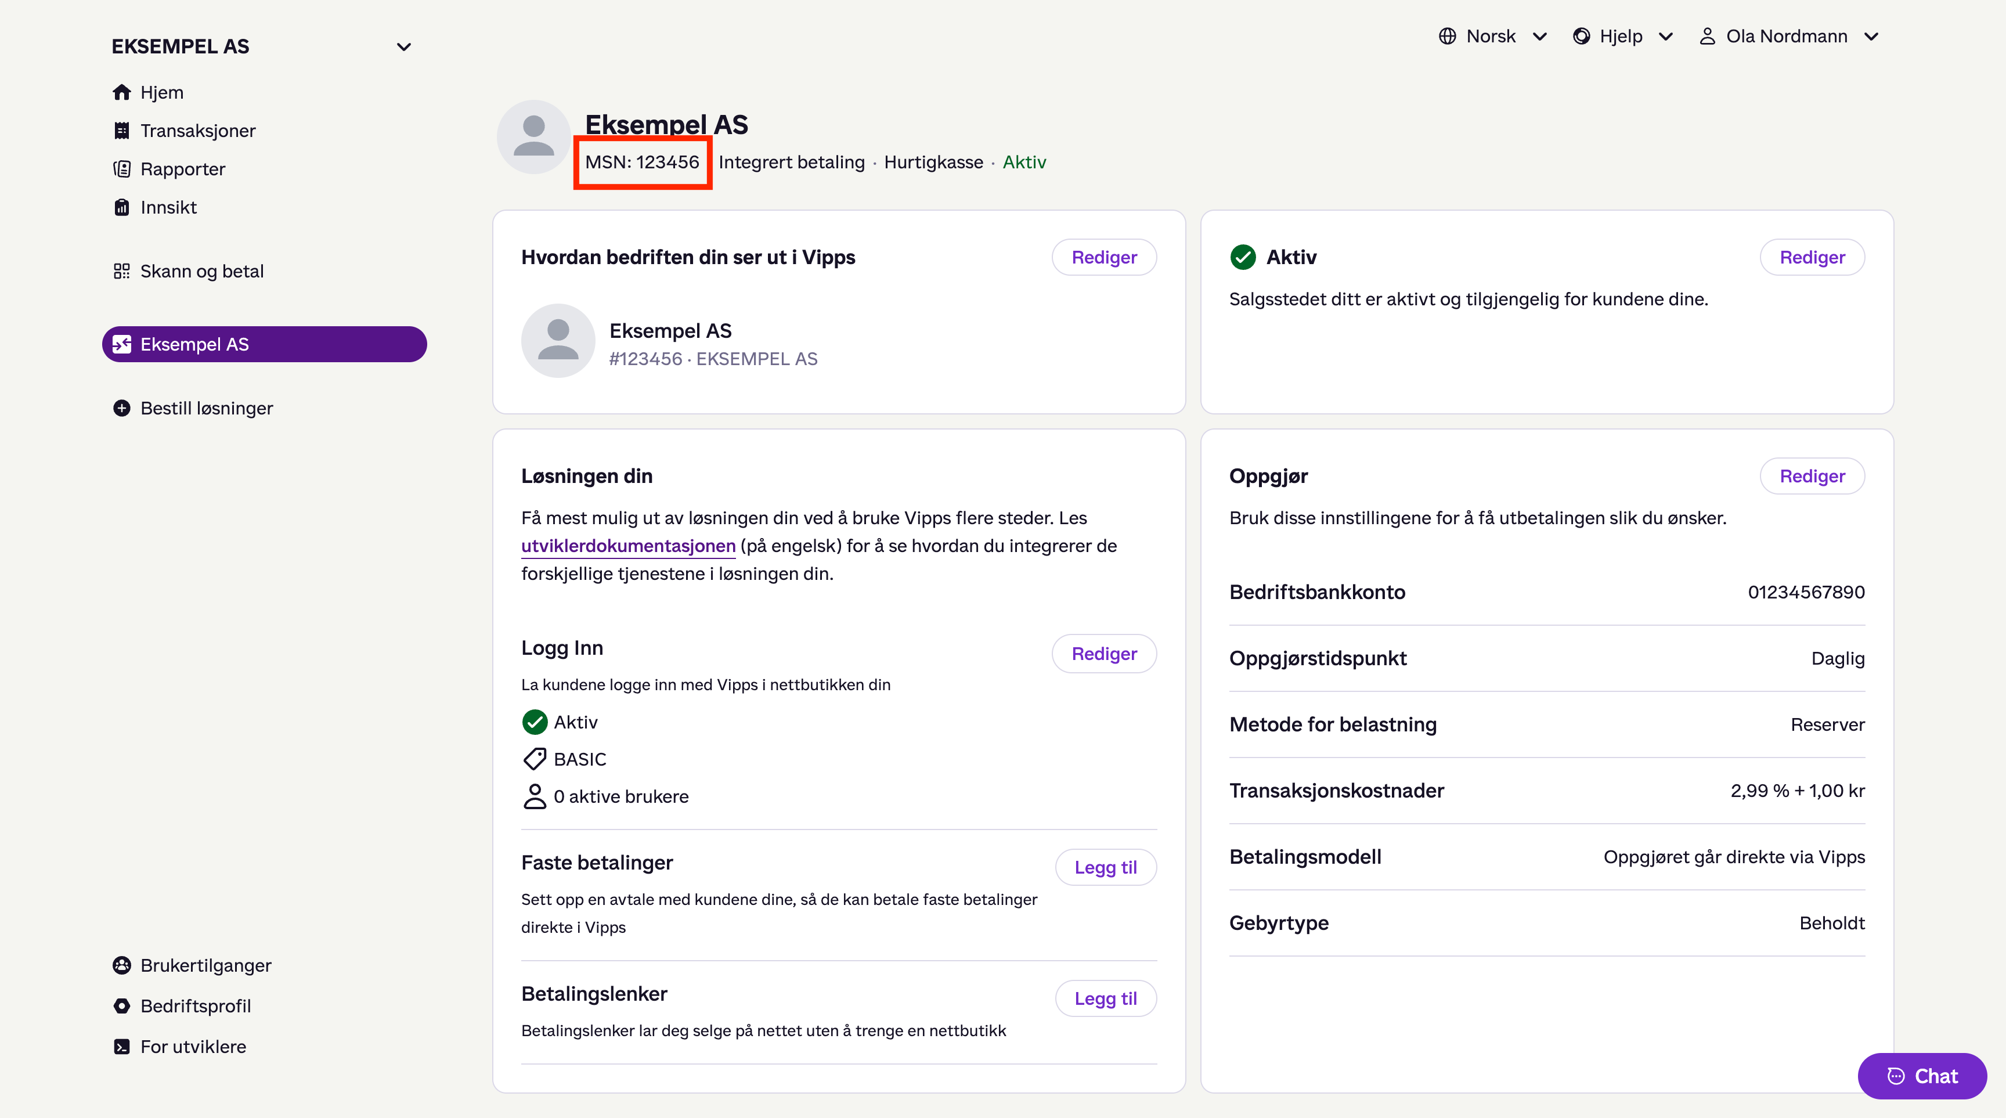Screen dimensions: 2006x1118
Task: Click the Bedriftsprofil icon
Action: (x=121, y=1006)
